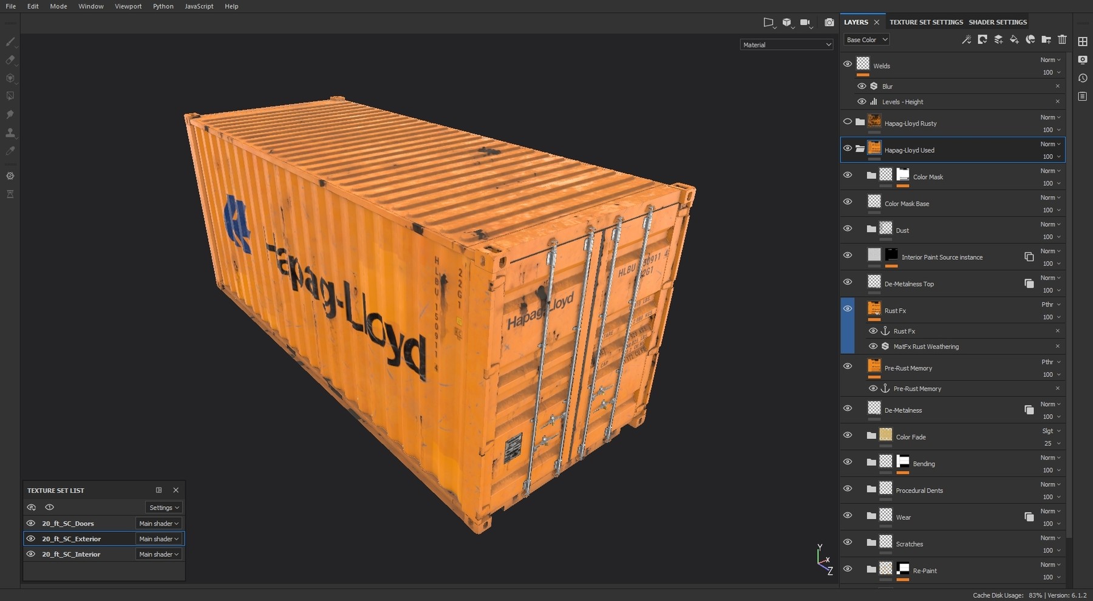The height and width of the screenshot is (601, 1093).
Task: Select the Projection tool
Action: [x=10, y=78]
